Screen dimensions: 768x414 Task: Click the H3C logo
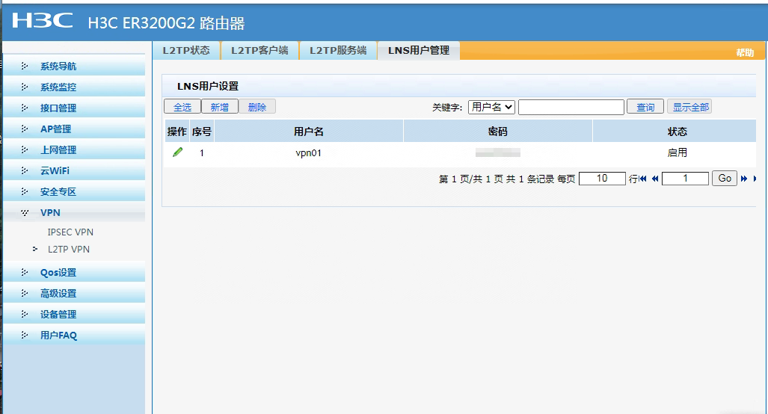[43, 21]
